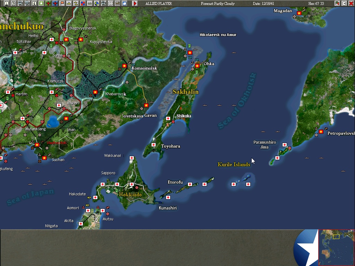
Task: Select the Soviet base at Nikolaevsk nu Amur
Action: 190,53
